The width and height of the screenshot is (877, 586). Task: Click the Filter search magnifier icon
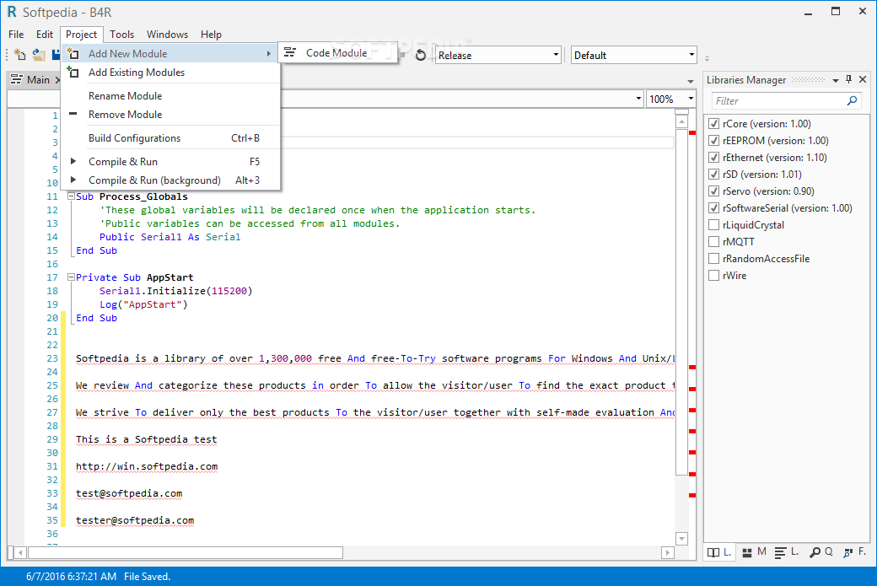[852, 100]
